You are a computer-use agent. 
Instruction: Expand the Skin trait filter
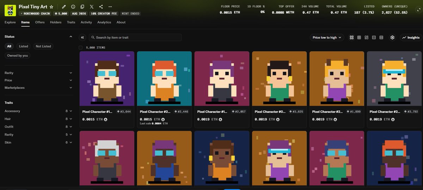tap(38, 142)
